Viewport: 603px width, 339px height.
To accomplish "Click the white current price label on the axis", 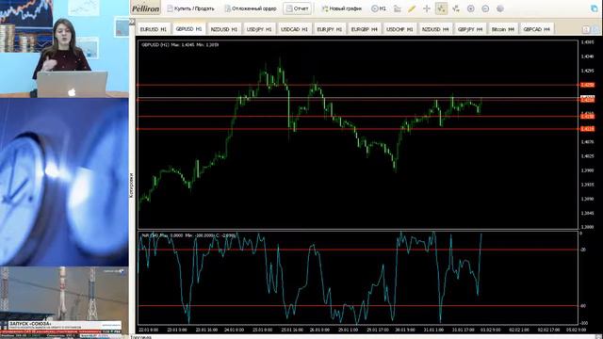I will 587,97.
